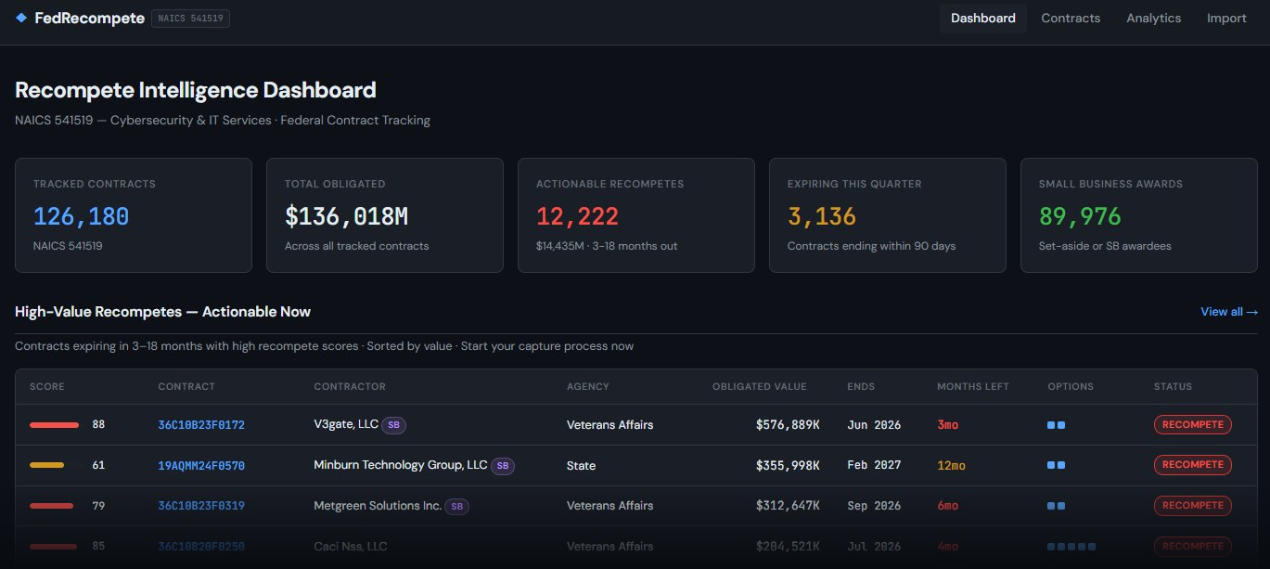
Task: Switch to the Contracts tab
Action: pos(1071,18)
